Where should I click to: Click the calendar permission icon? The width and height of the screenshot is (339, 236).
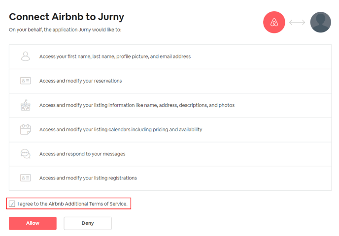point(26,129)
